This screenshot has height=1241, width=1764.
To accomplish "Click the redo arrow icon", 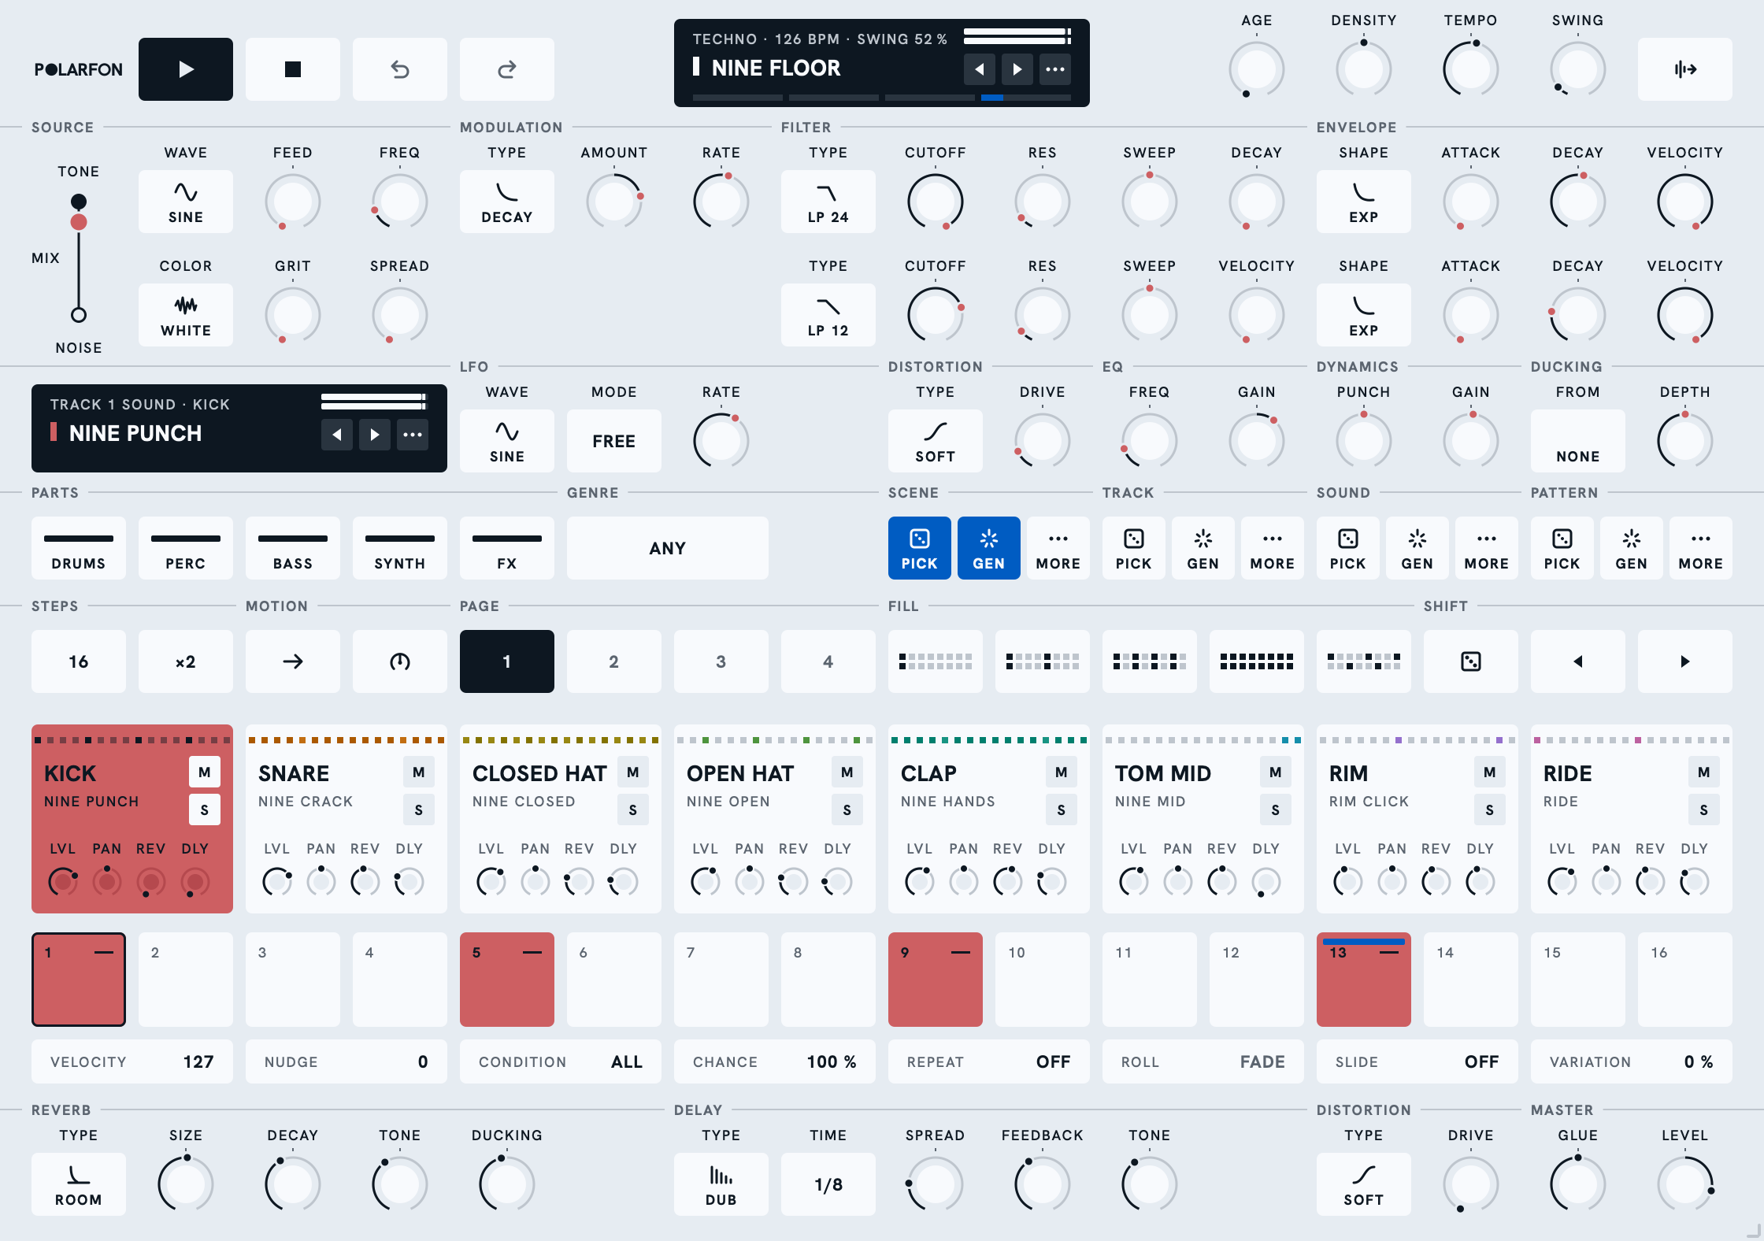I will coord(507,69).
